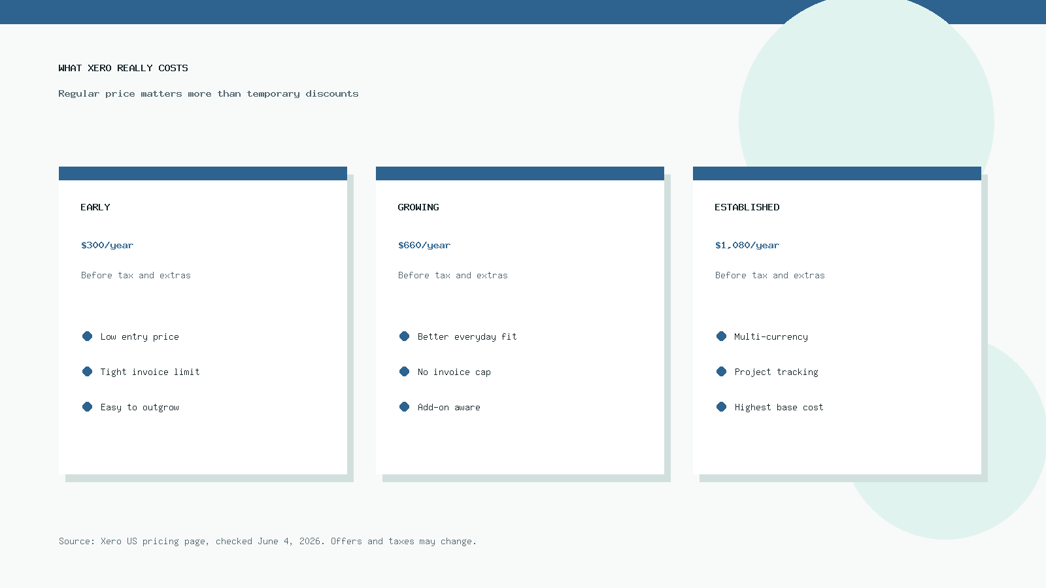Click the bullet icon beside Project tracking
The image size is (1046, 588).
click(721, 372)
